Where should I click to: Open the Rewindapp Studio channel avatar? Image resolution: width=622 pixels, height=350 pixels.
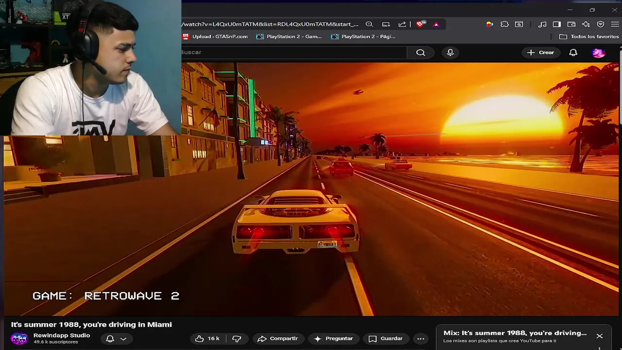(x=19, y=338)
